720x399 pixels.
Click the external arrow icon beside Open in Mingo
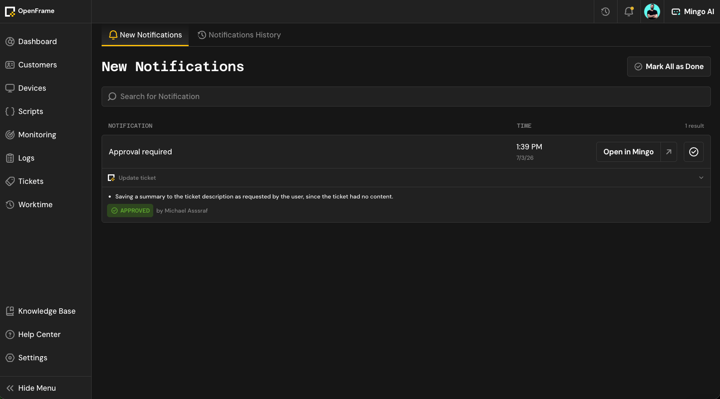[x=669, y=152]
